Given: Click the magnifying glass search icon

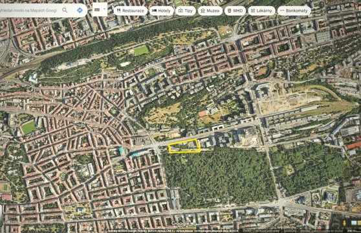Looking at the screenshot, I should 65,10.
